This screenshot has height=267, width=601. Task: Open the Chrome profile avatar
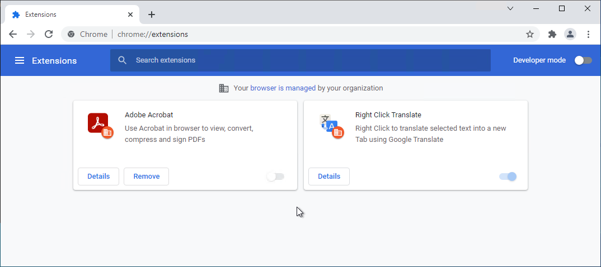coord(570,34)
